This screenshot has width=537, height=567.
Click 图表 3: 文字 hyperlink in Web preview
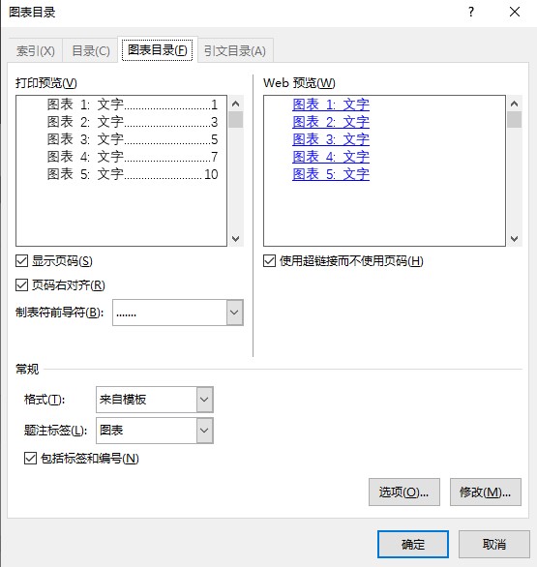[331, 139]
